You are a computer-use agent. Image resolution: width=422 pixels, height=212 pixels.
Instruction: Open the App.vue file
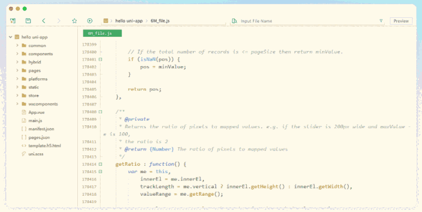coord(35,112)
